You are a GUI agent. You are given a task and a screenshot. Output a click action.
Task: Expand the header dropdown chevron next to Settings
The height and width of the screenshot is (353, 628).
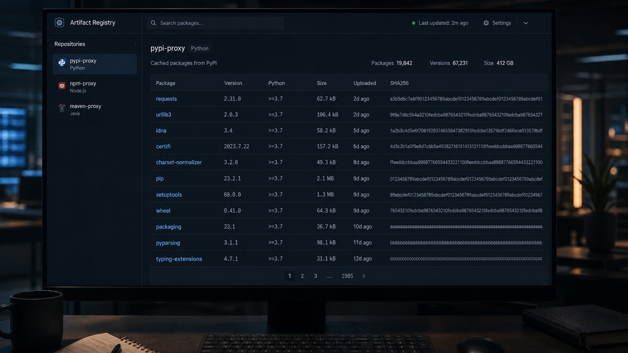click(526, 23)
